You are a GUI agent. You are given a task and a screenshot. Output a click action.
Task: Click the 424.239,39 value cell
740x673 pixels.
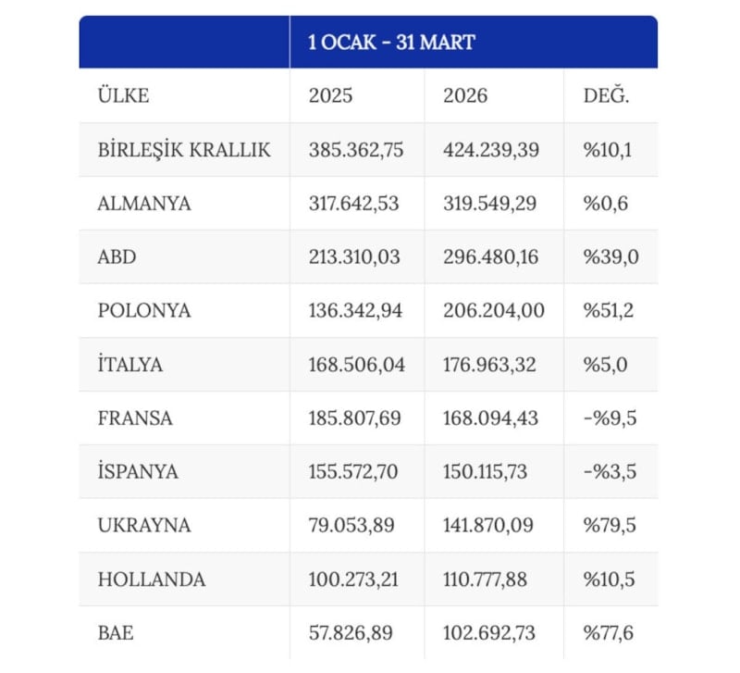492,150
